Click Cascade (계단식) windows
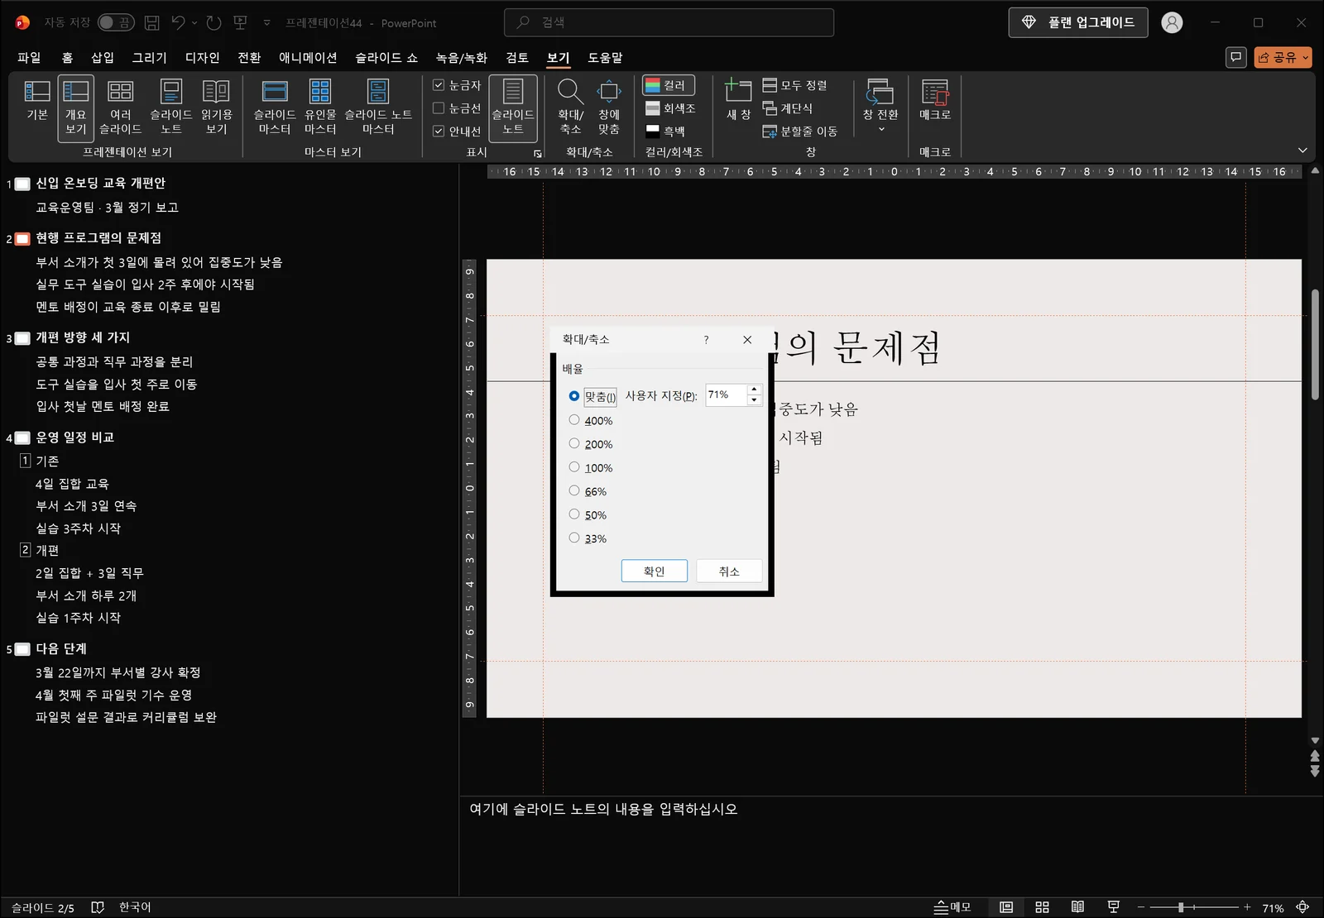 (x=788, y=108)
